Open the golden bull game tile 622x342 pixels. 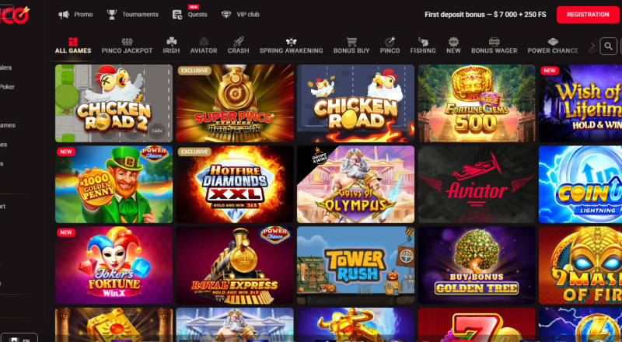coord(356,325)
